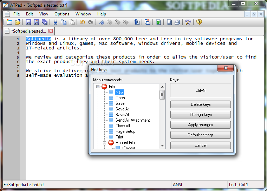Viewport: 267px width, 191px height.
Task: Click Ln 1, Col 1 in status bar
Action: point(239,185)
